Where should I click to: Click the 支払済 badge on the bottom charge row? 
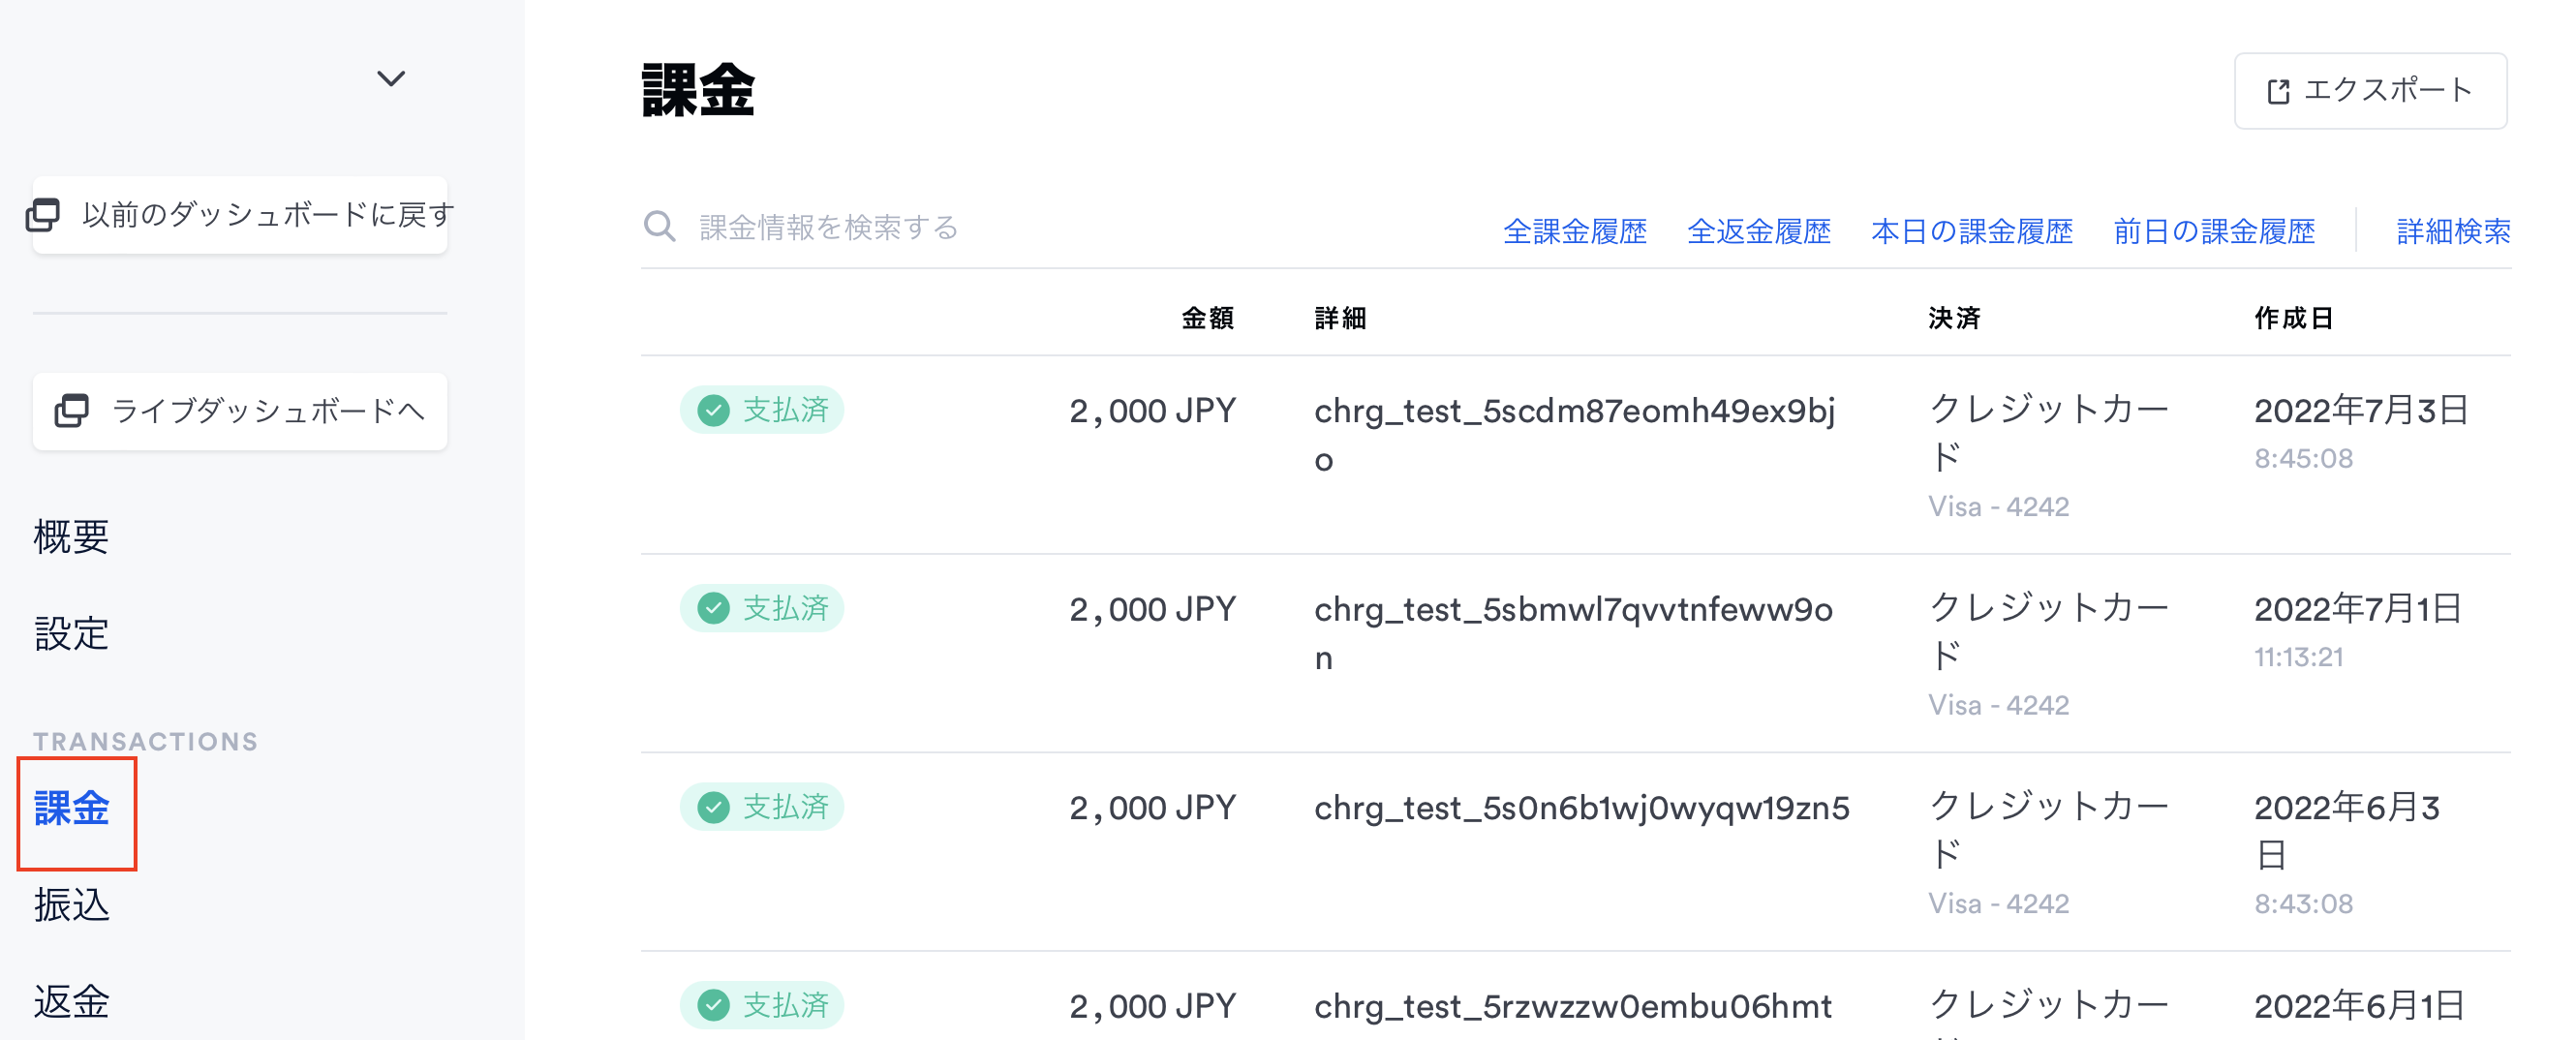(762, 1005)
